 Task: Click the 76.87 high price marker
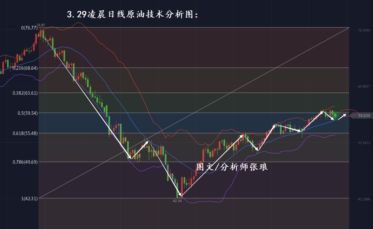click(x=41, y=25)
